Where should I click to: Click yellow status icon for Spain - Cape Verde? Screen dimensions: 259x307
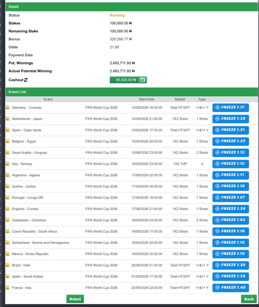[8, 130]
